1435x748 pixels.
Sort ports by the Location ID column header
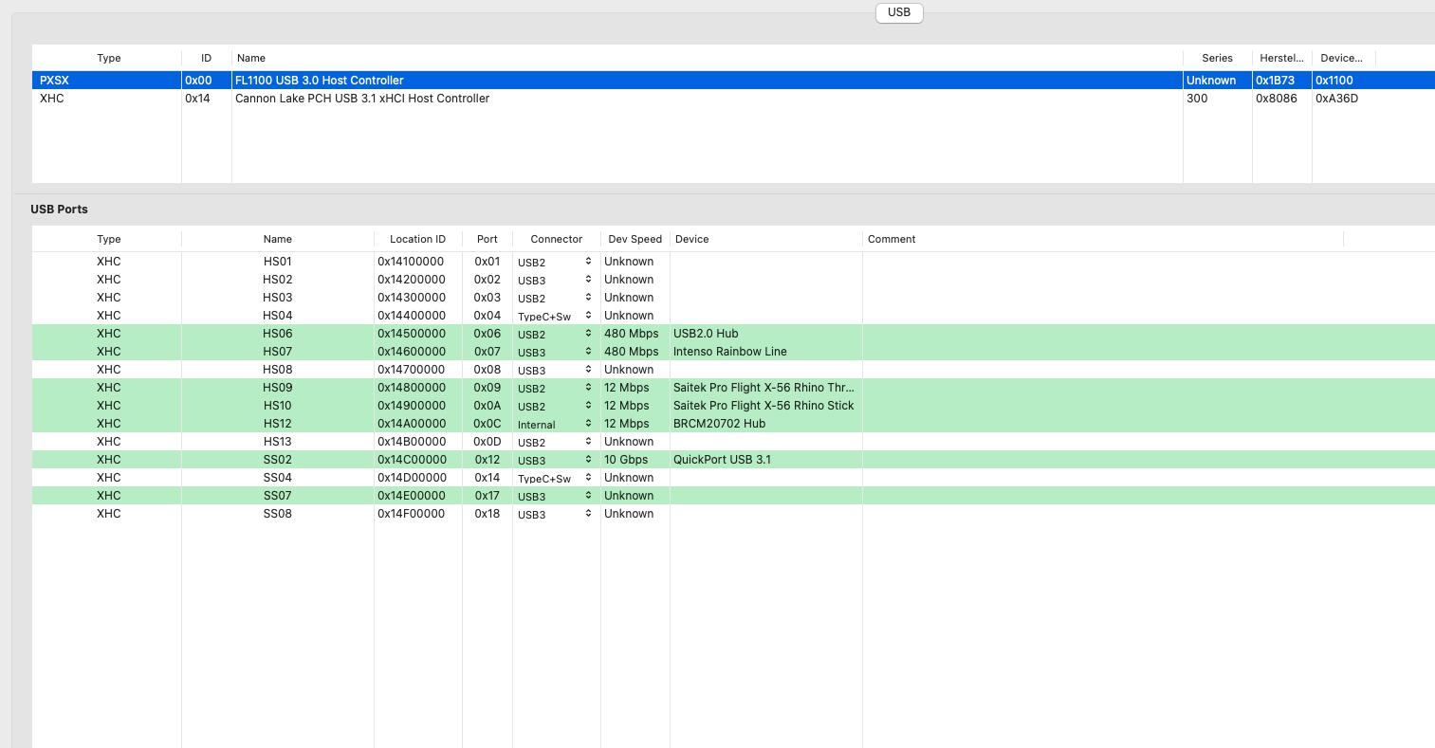pyautogui.click(x=417, y=239)
